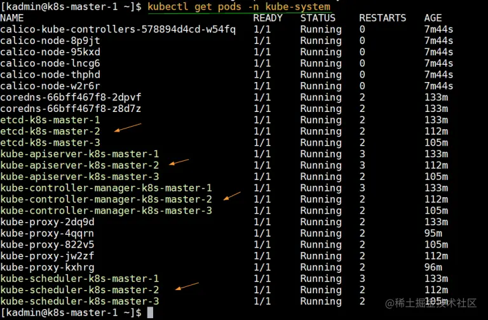Click kube-controller-manager-k8s-master-1 pod name
The width and height of the screenshot is (488, 320).
point(106,188)
